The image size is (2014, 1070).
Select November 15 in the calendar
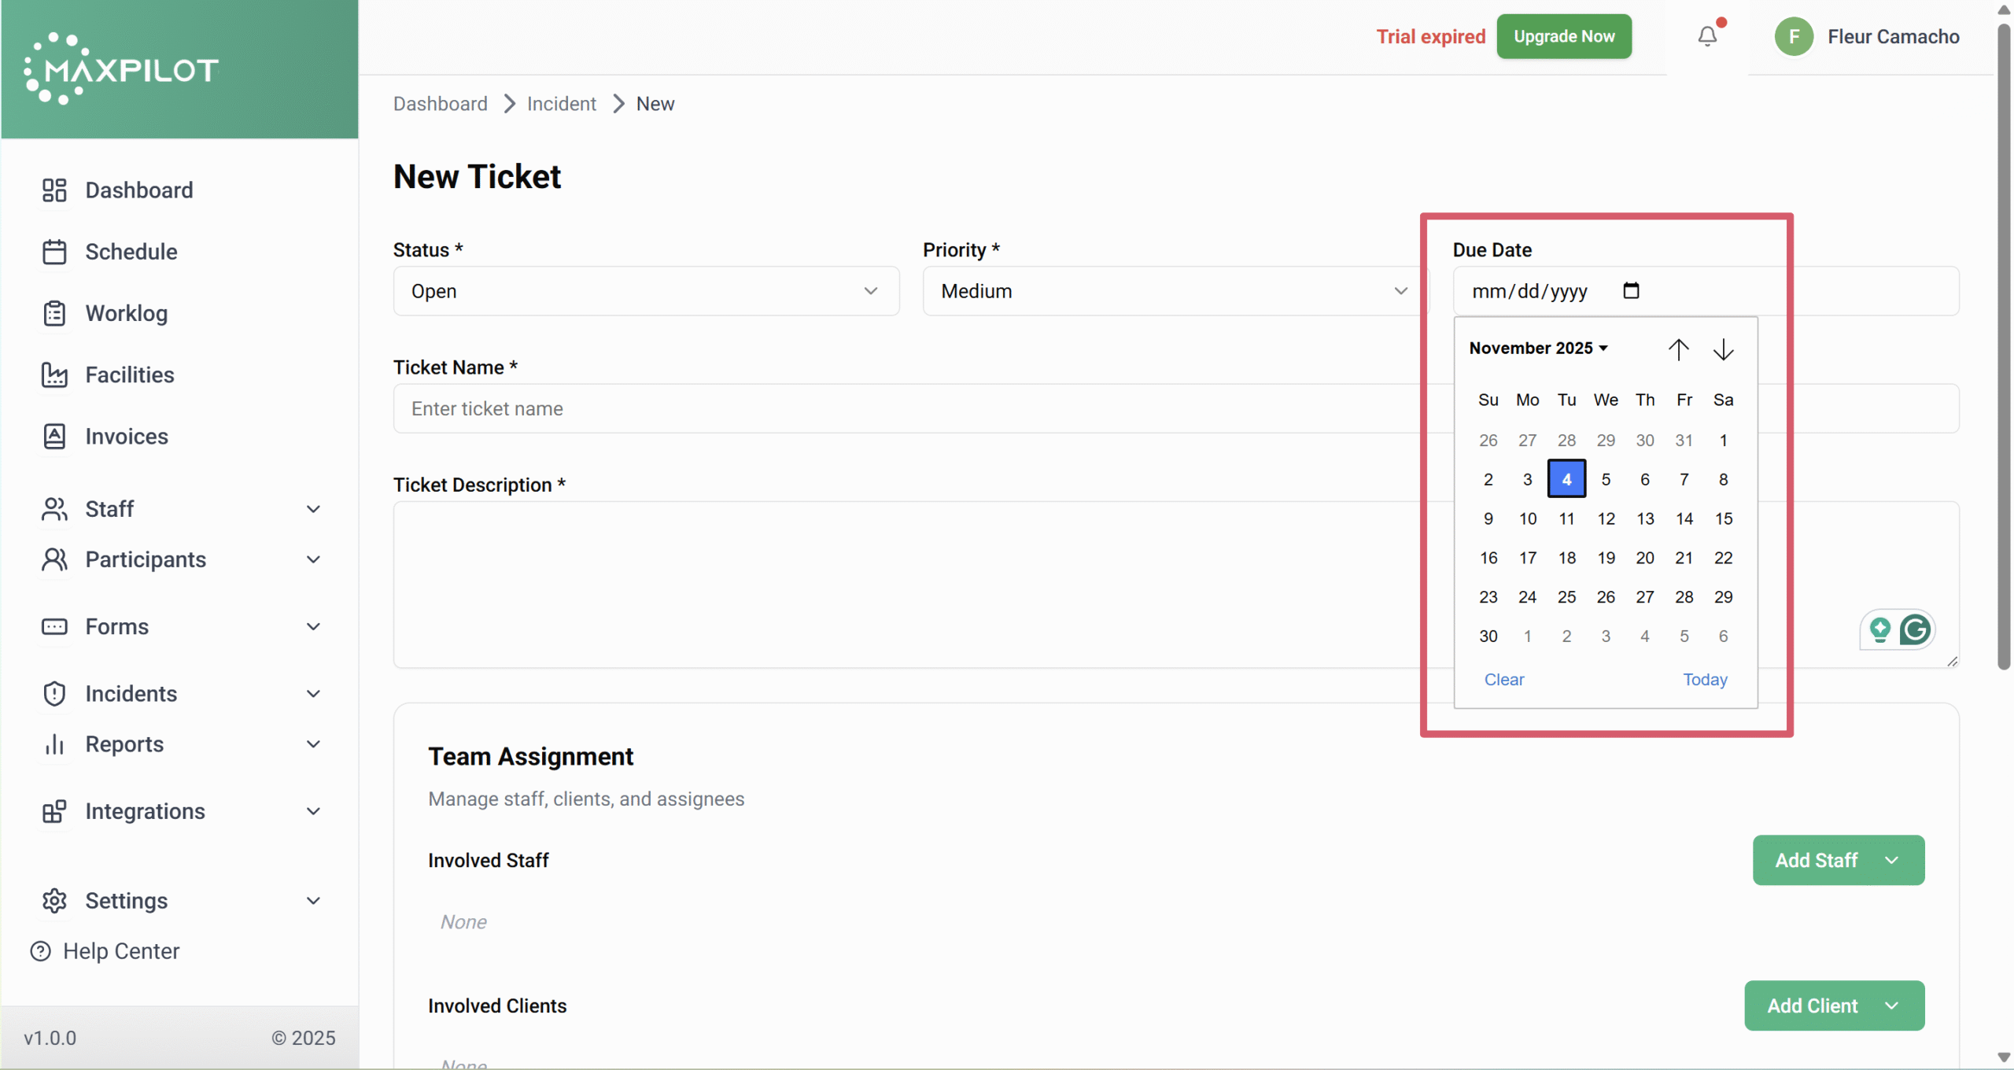(x=1723, y=518)
